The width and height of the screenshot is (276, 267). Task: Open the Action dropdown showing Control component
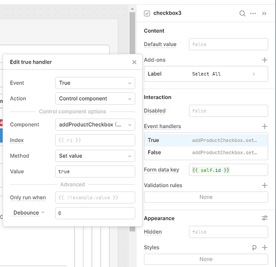(x=95, y=98)
